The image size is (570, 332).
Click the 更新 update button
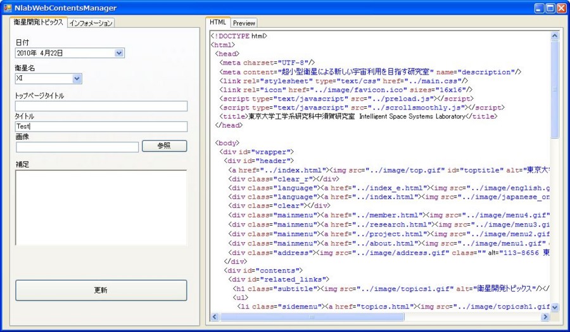pos(101,290)
